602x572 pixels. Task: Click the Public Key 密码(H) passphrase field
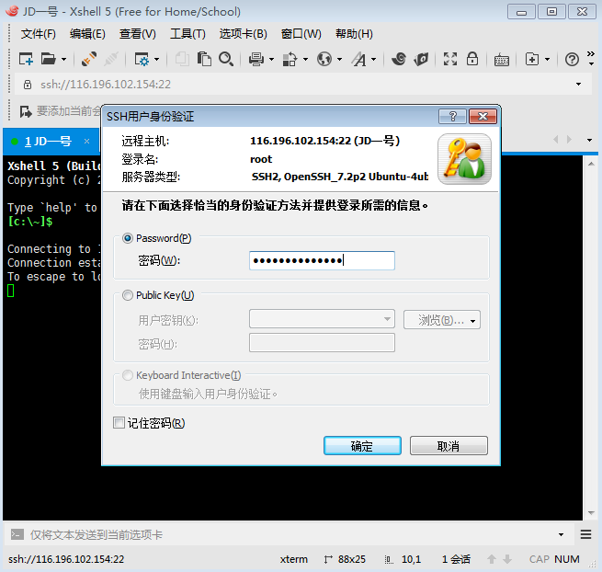point(322,343)
